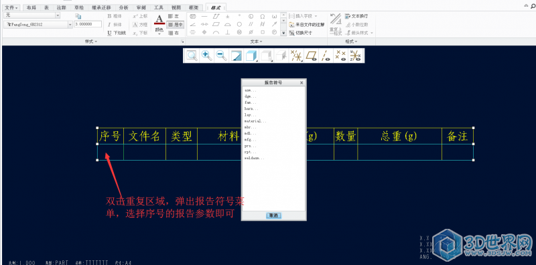Toggle datum plane display icon
This screenshot has width=536, height=265.
(x=311, y=56)
